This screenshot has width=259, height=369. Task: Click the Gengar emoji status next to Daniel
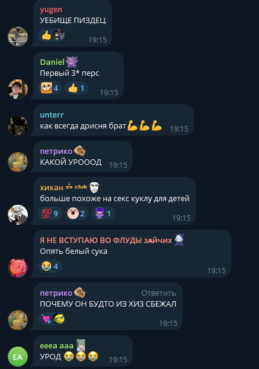coord(72,62)
